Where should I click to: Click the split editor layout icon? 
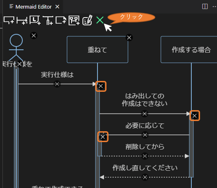point(205,6)
